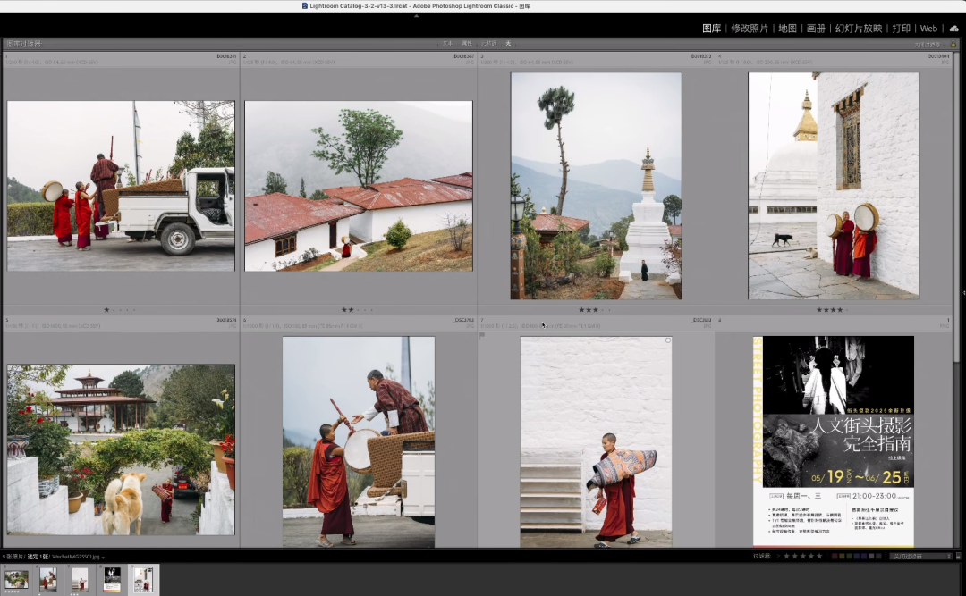This screenshot has width=966, height=596.
Task: Toggle the filmstrip filter switch
Action: 958,556
